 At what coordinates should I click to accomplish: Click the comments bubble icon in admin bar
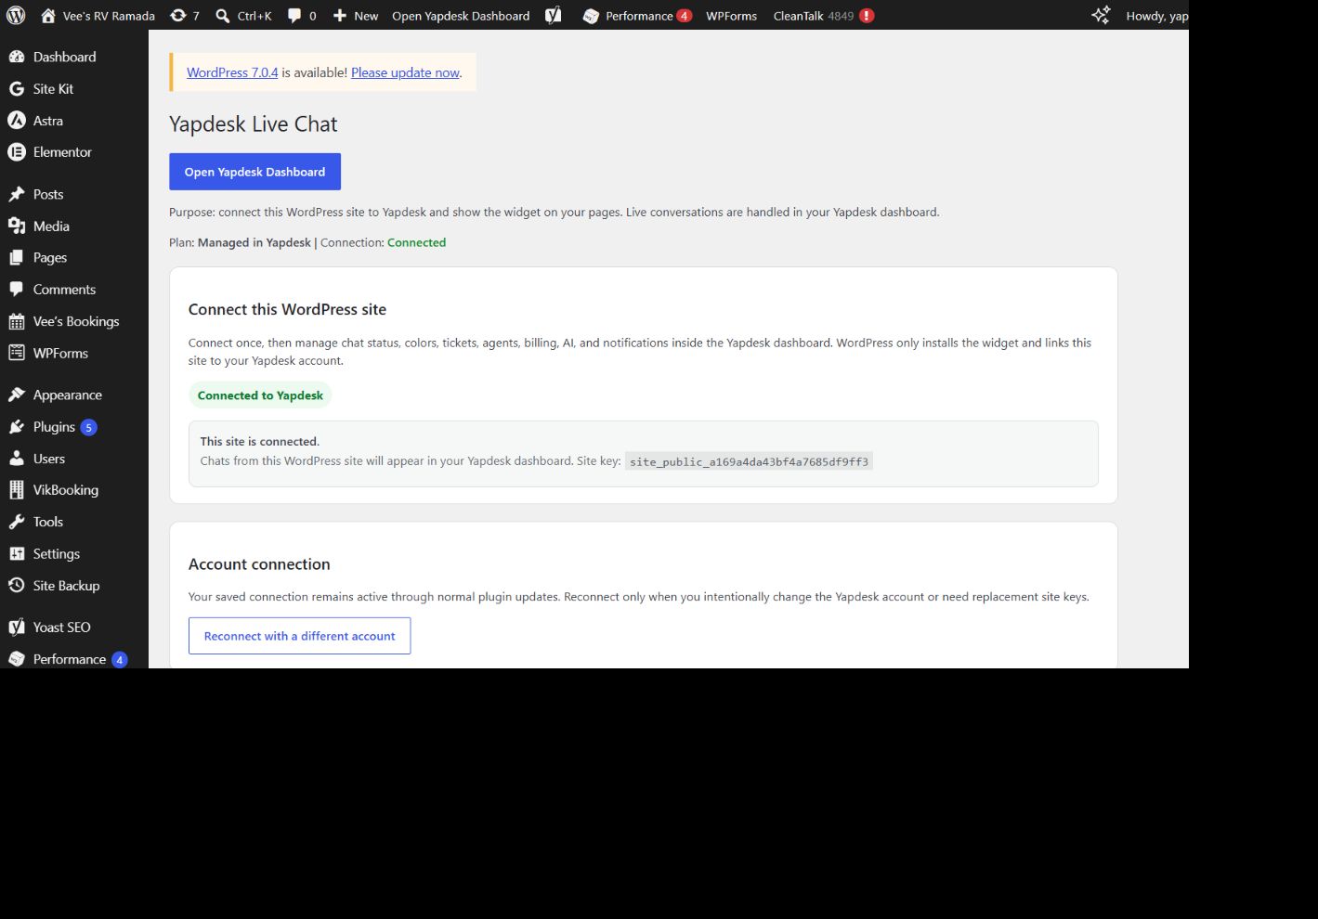click(294, 16)
